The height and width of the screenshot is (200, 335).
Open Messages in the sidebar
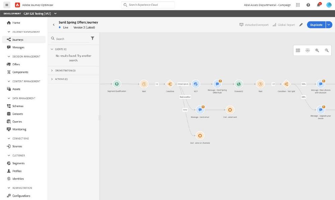[18, 47]
